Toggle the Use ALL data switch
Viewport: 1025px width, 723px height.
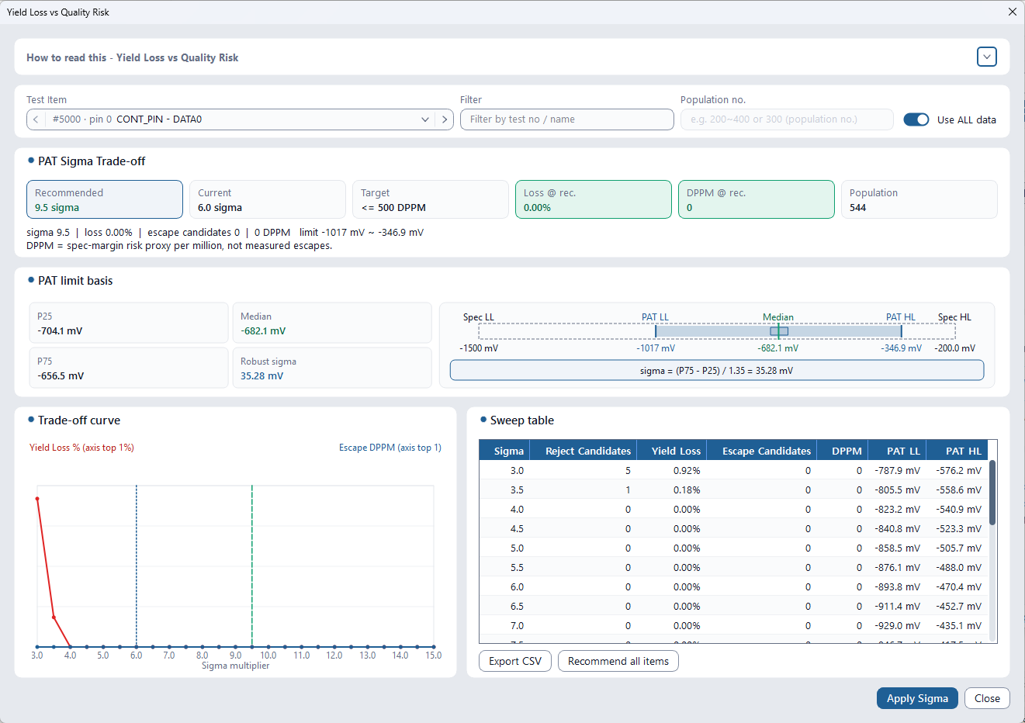(916, 119)
